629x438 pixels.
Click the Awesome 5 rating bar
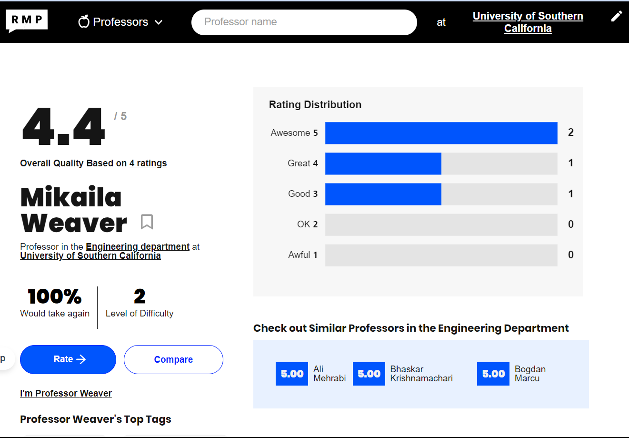(441, 133)
